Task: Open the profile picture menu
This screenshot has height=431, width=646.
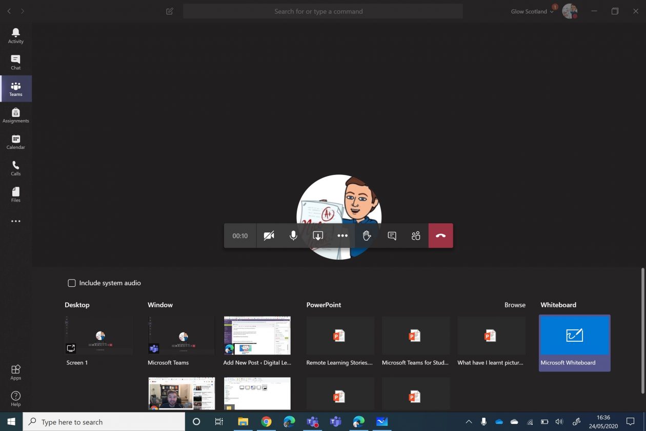Action: 570,11
